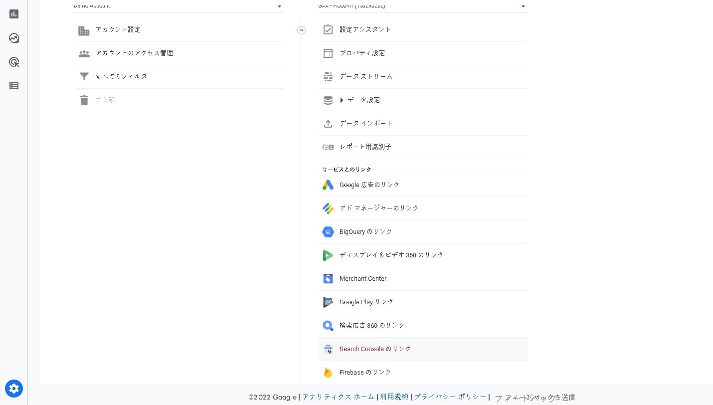Click the Merchant Center icon
Viewport: 713px width, 405px height.
[328, 279]
